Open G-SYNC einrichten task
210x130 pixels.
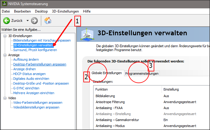tap(26, 88)
